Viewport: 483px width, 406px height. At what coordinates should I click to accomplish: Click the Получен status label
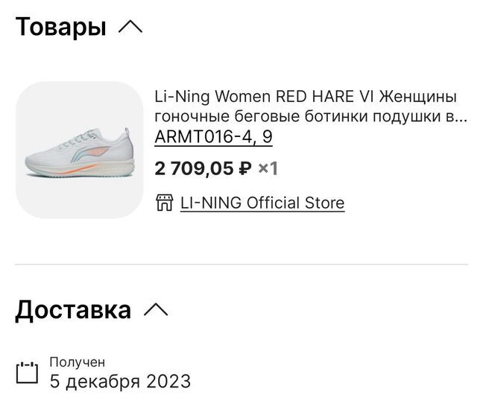78,362
